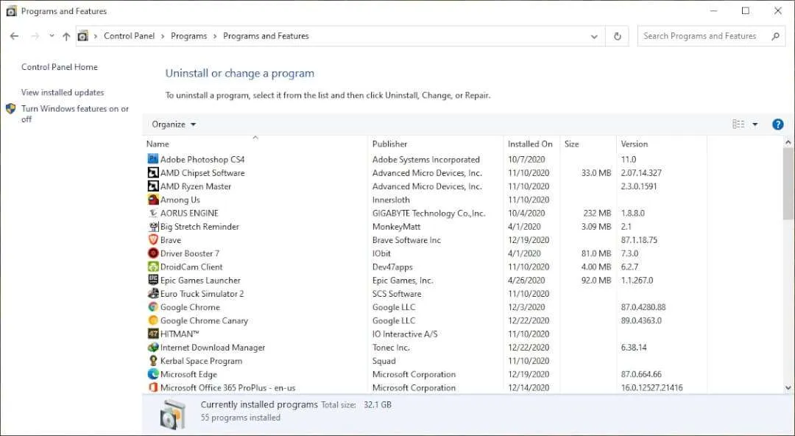Click the Tonec Inc. publisher text

[391, 347]
